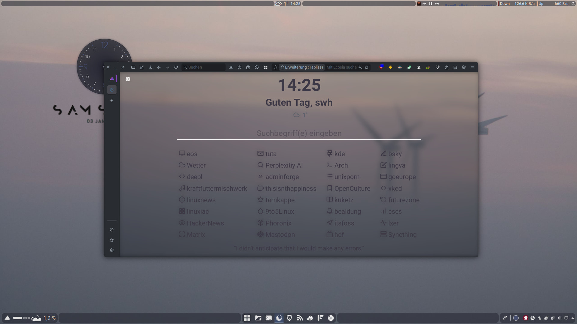
Task: Expand the system tray hidden icons arrow
Action: 573,318
